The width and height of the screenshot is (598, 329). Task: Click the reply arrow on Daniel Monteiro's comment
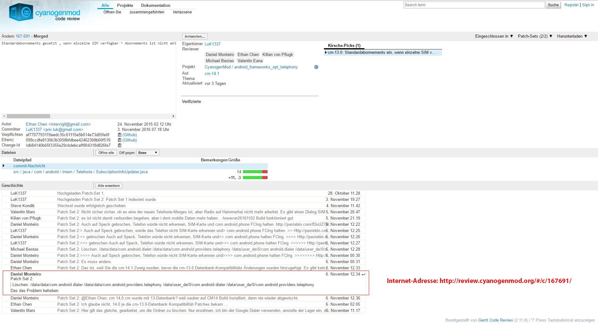[x=363, y=274]
